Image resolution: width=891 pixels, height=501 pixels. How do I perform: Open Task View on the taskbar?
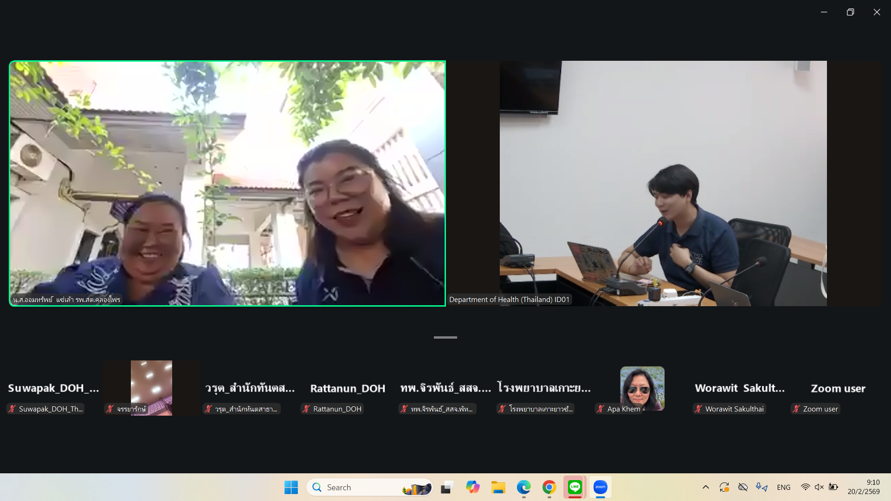pyautogui.click(x=446, y=487)
